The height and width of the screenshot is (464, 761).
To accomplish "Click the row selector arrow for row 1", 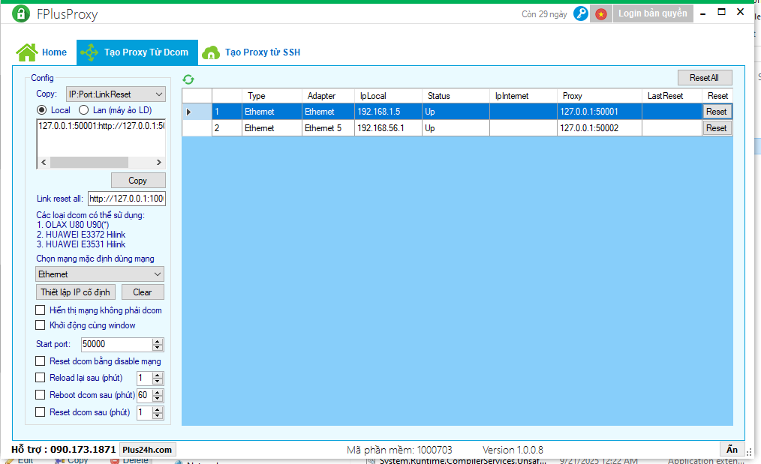I will (189, 112).
